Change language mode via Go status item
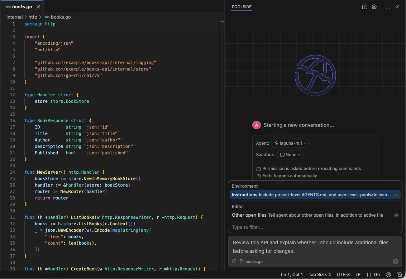The image size is (406, 279). pyautogui.click(x=377, y=275)
